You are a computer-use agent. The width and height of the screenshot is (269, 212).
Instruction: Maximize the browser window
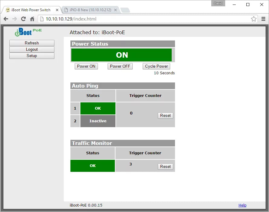[248, 5]
